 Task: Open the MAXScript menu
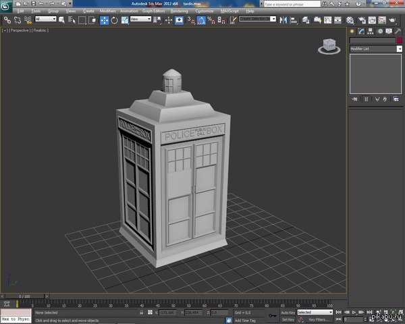tap(230, 11)
